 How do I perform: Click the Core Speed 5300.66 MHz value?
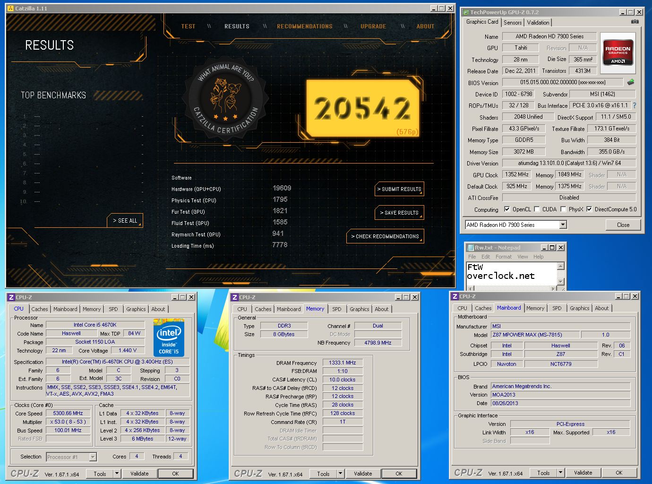click(68, 413)
